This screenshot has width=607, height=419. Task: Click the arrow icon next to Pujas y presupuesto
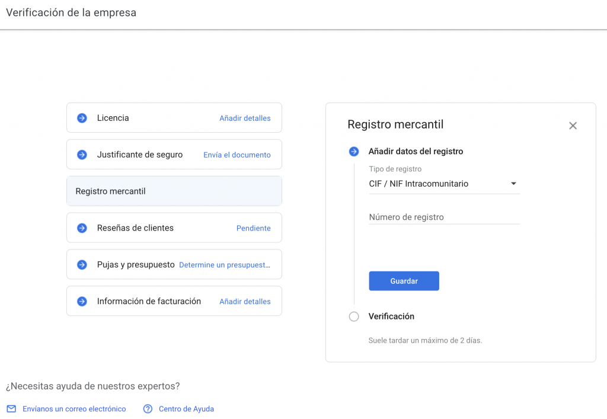pyautogui.click(x=82, y=265)
